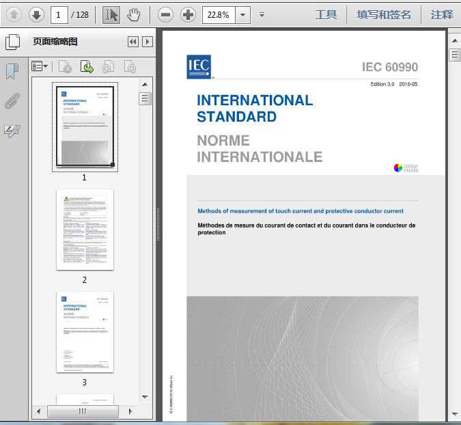Open the 工具 (Tools) pane
461x425 pixels.
[x=326, y=14]
